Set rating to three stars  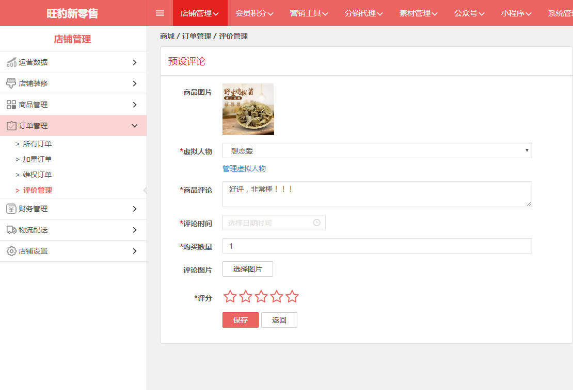click(261, 296)
